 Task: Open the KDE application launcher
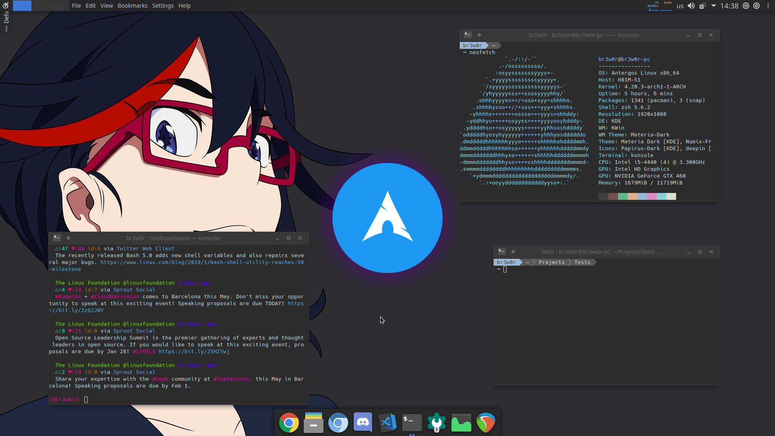pos(6,5)
